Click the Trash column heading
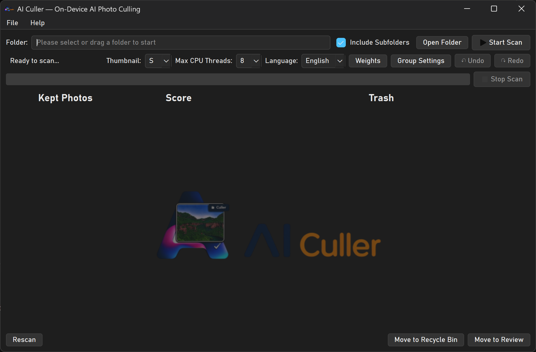 point(381,98)
